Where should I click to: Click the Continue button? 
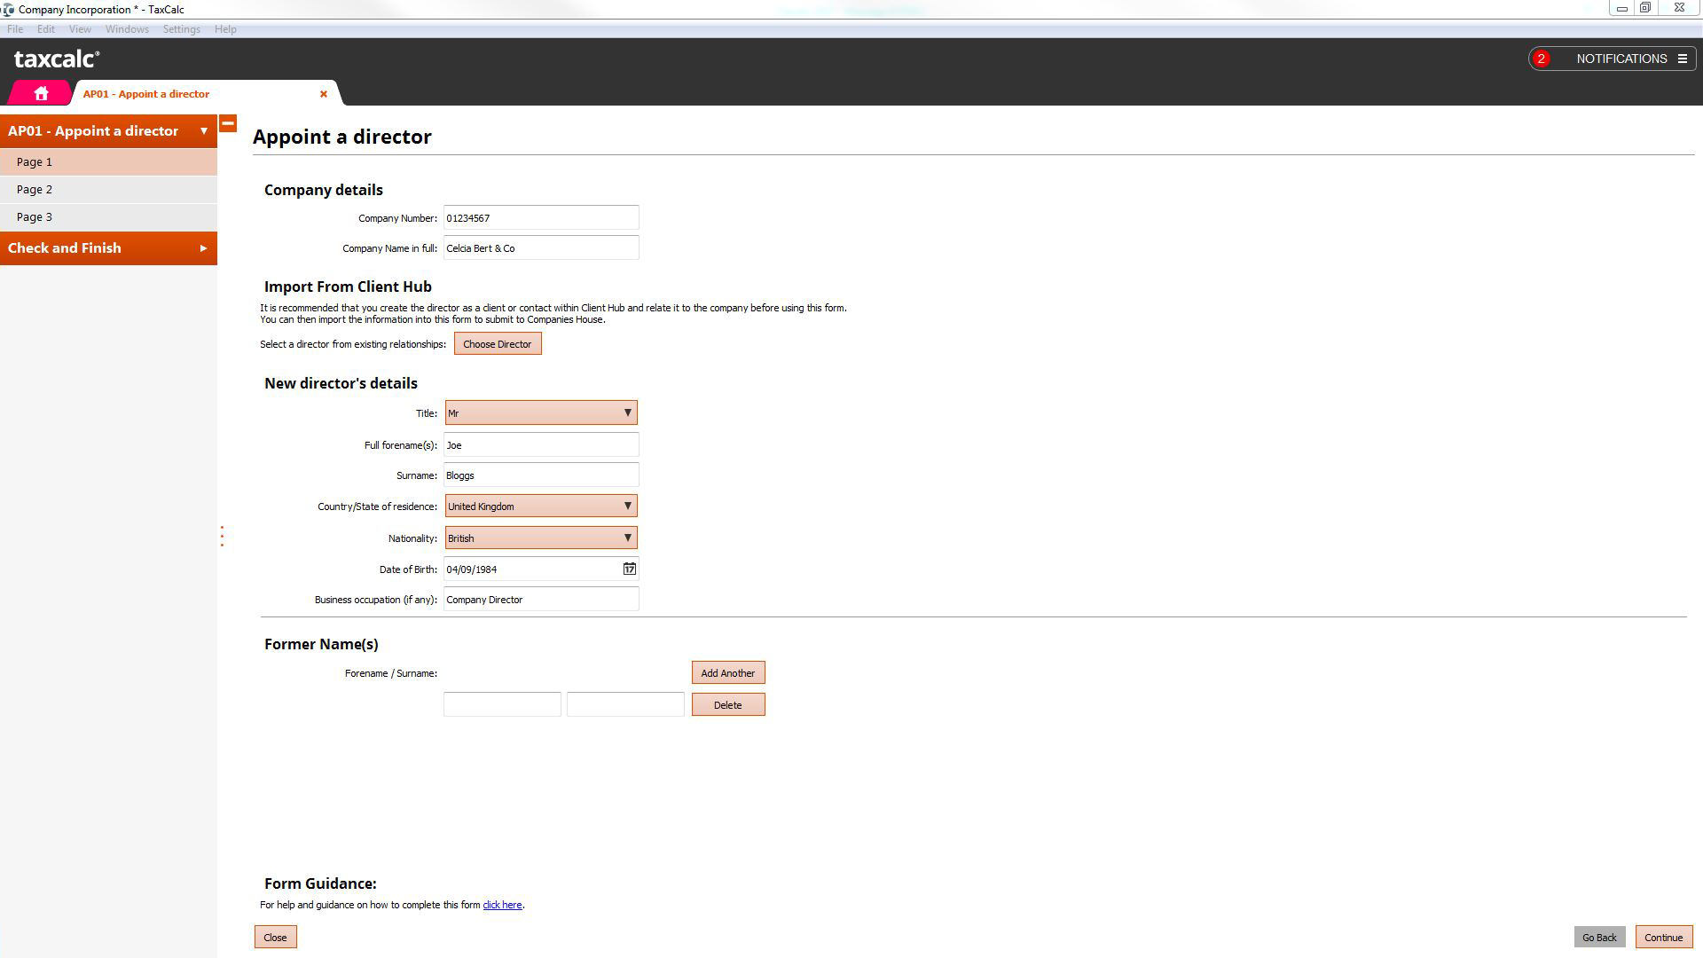click(1663, 938)
